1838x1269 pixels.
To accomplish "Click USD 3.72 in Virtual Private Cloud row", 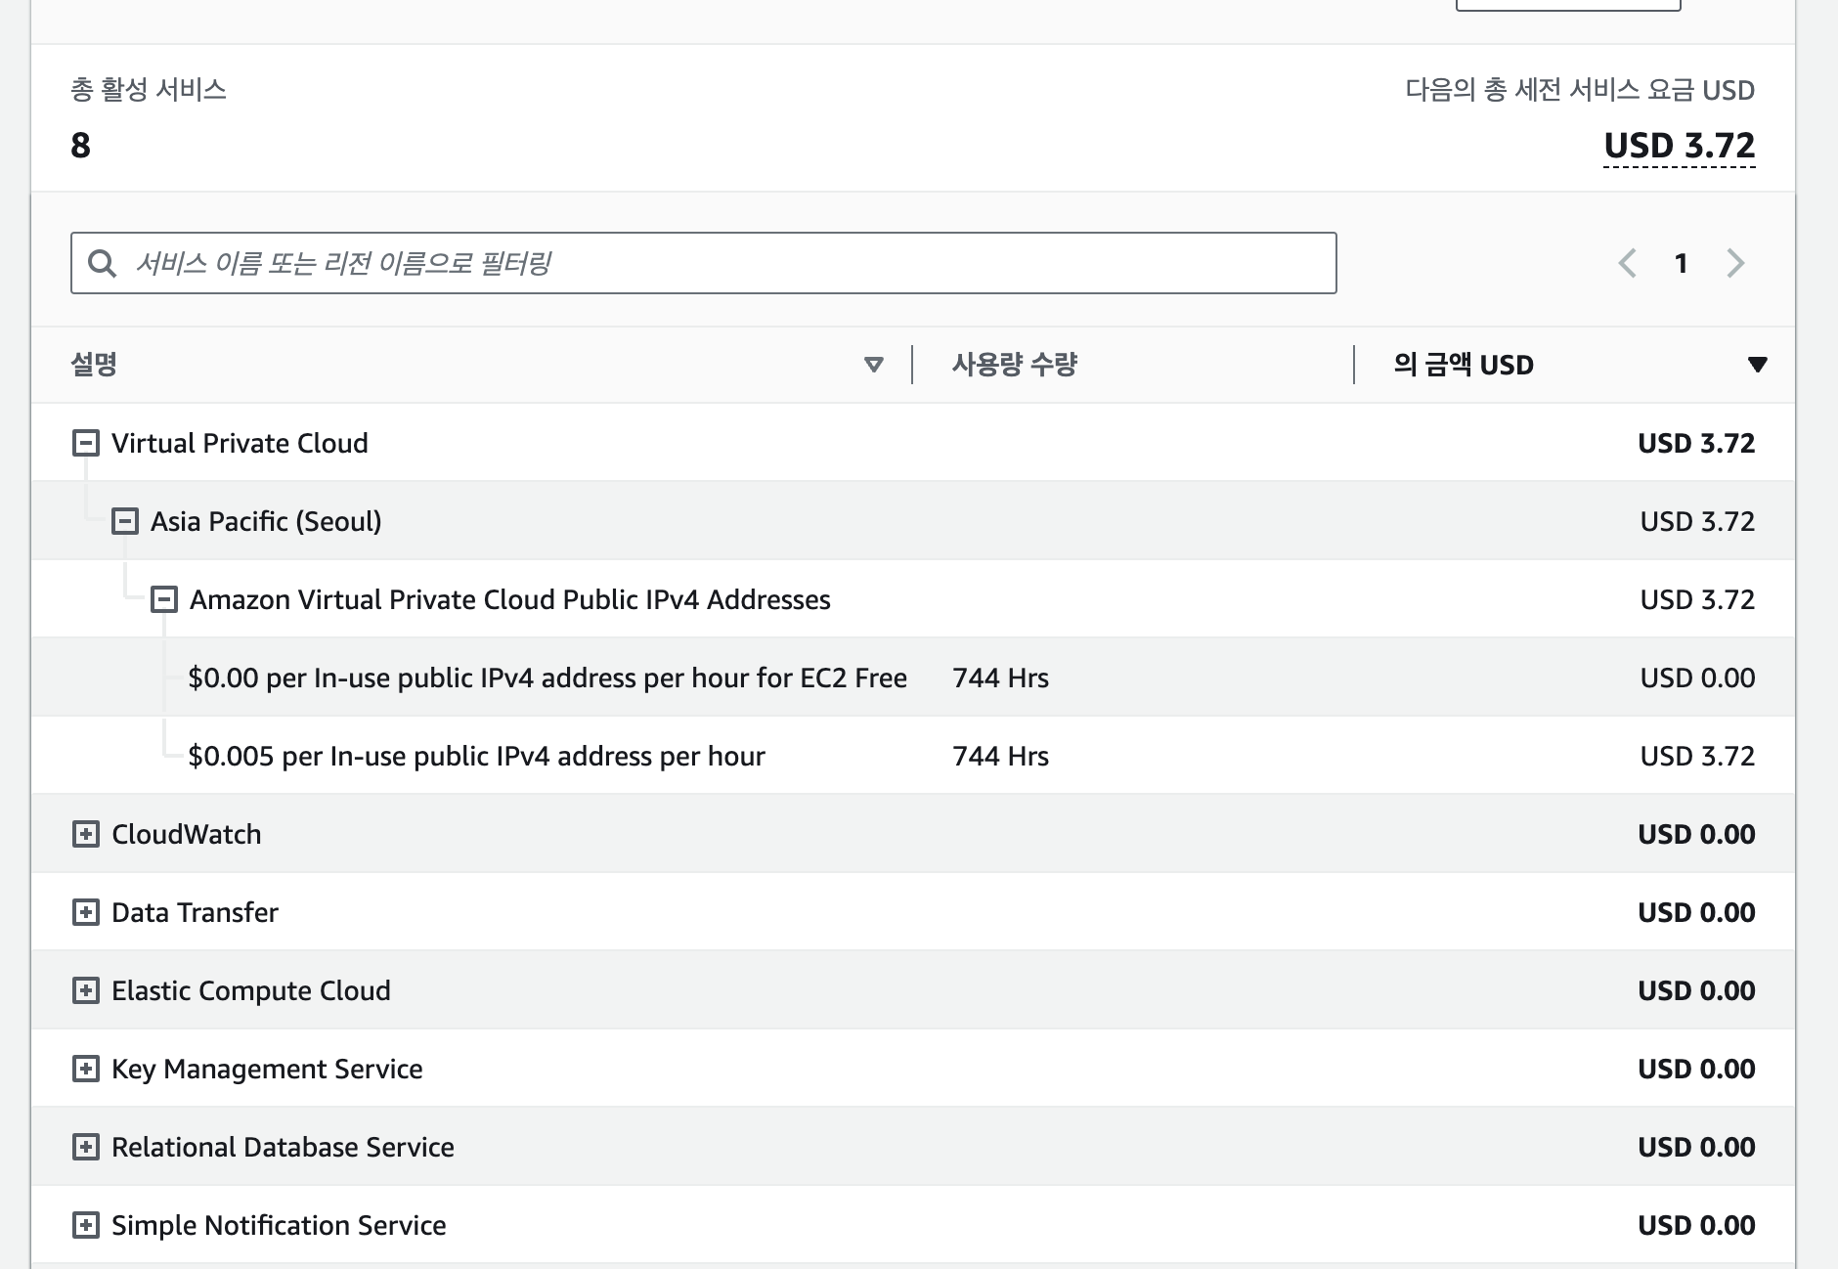I will 1696,443.
